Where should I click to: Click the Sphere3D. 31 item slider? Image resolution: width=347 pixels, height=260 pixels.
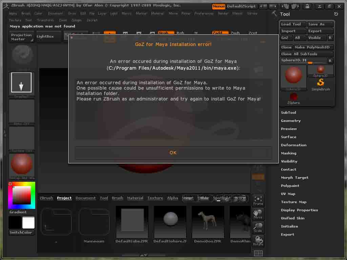pos(304,61)
